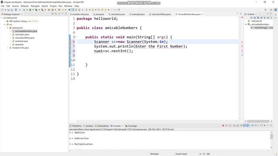Open the Source menu
The width and height of the screenshot is (278, 156).
coord(15,6)
